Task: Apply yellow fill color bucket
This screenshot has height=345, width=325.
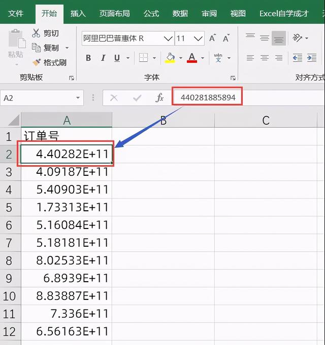Action: (x=170, y=58)
